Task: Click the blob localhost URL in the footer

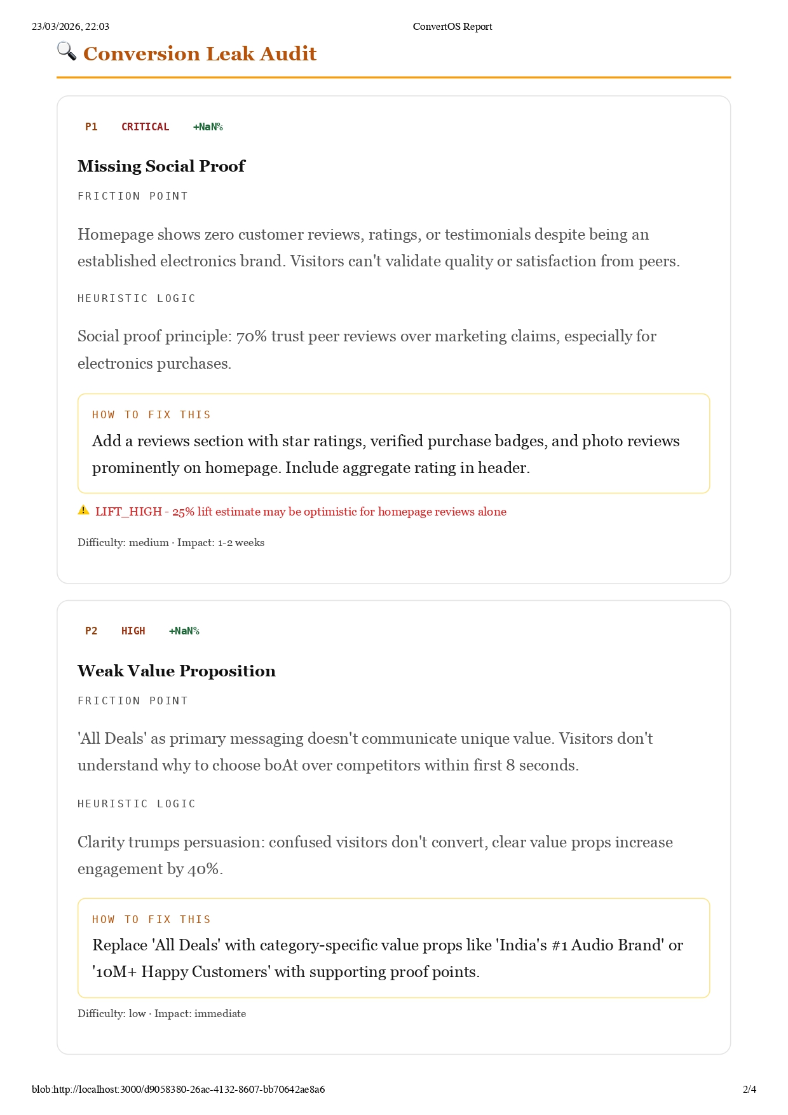Action: click(178, 1090)
